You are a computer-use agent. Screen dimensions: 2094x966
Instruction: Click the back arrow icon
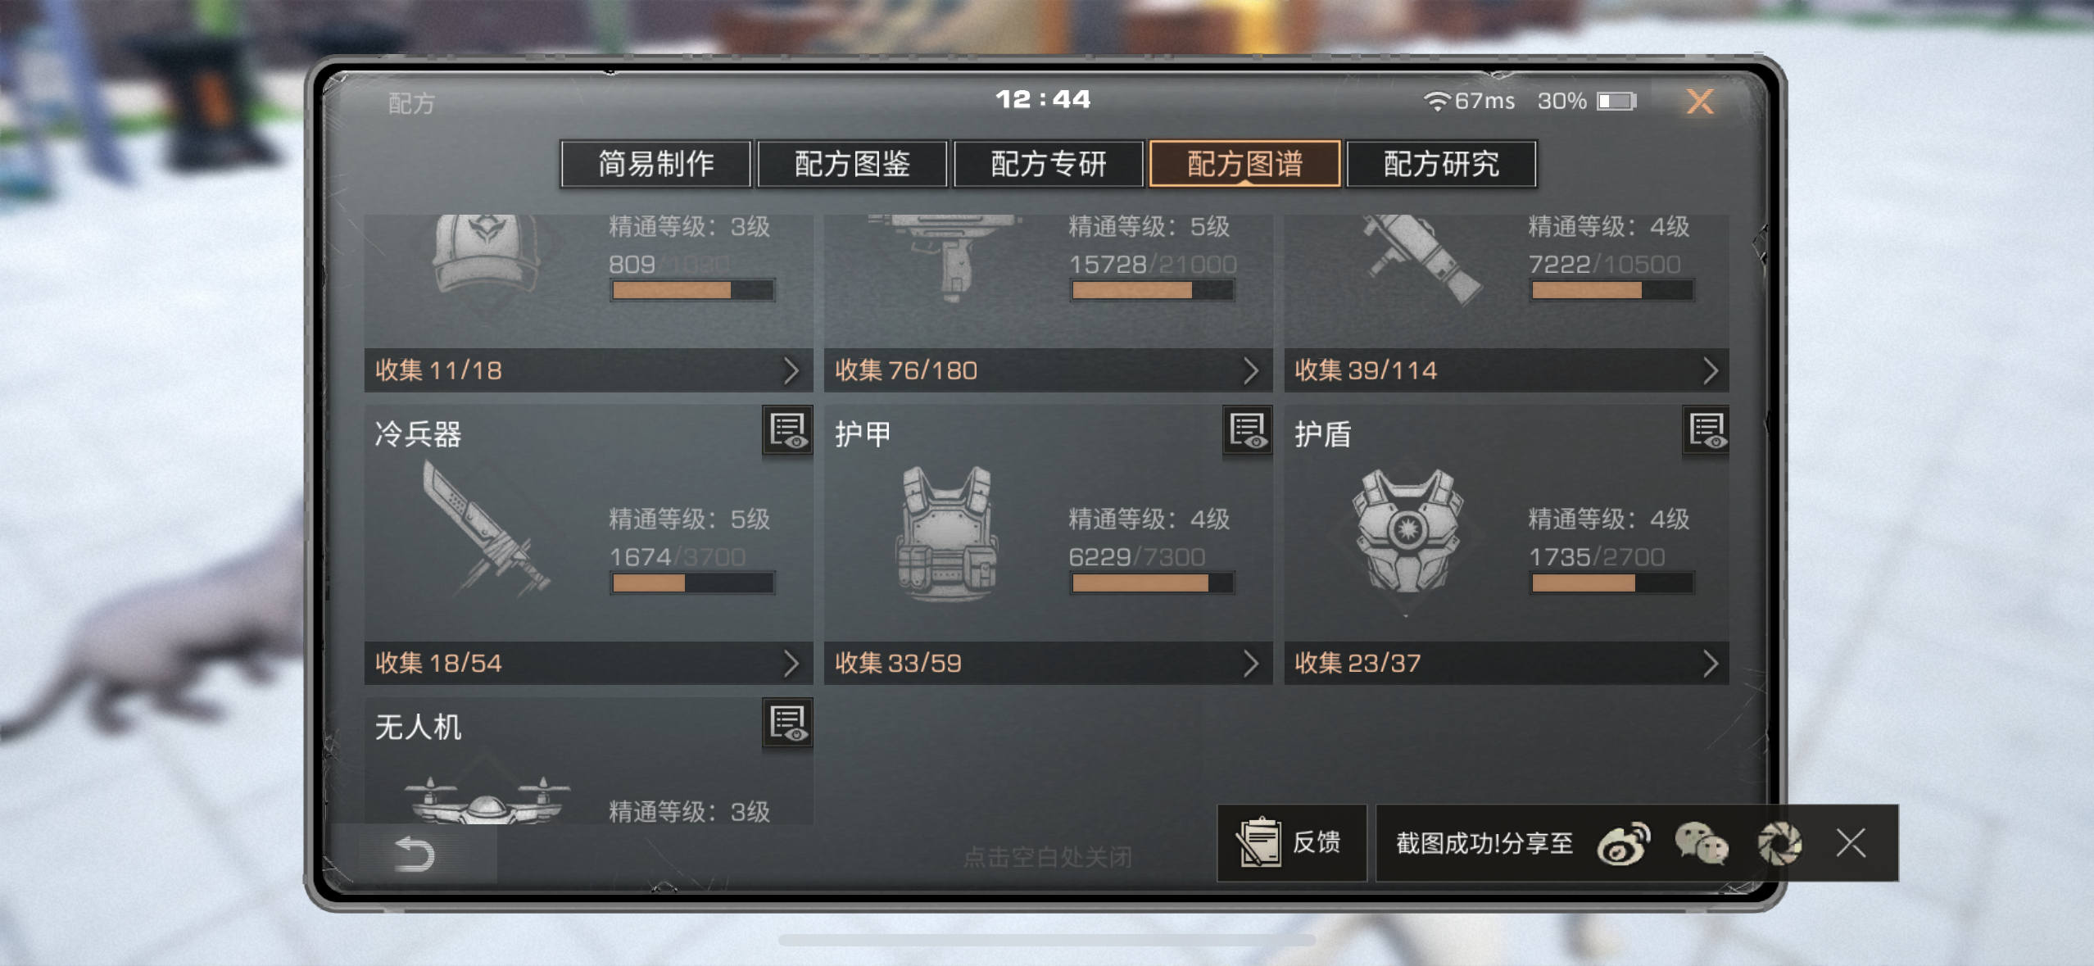click(415, 854)
